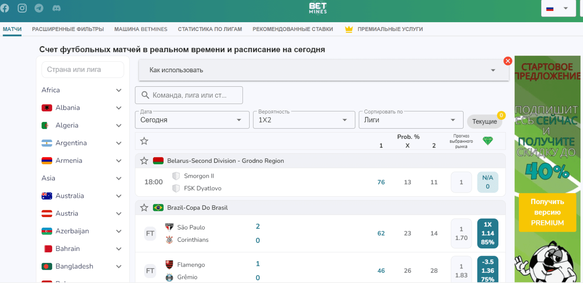Image resolution: width=583 pixels, height=283 pixels.
Task: Click the favorites star in table header
Action: tap(144, 141)
